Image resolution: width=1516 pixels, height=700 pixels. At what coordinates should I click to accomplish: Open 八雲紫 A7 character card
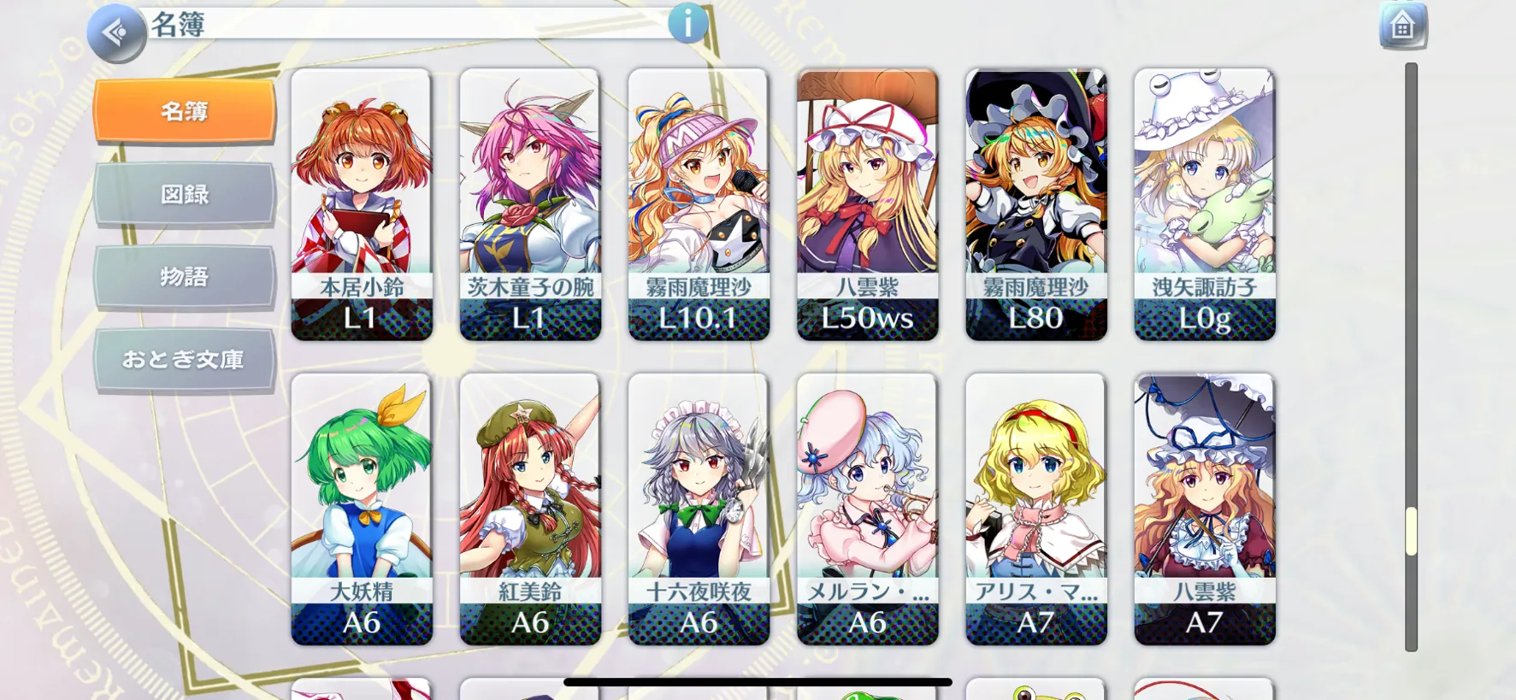click(x=1205, y=509)
